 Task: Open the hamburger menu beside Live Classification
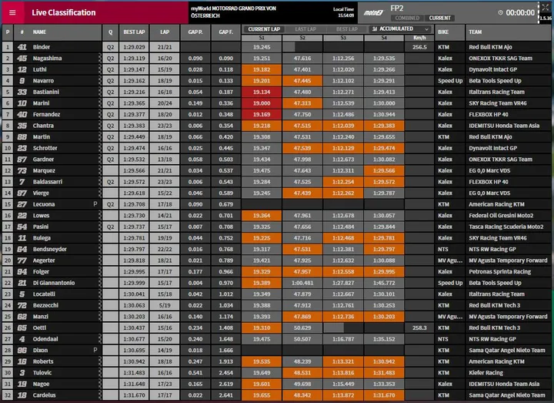12,12
